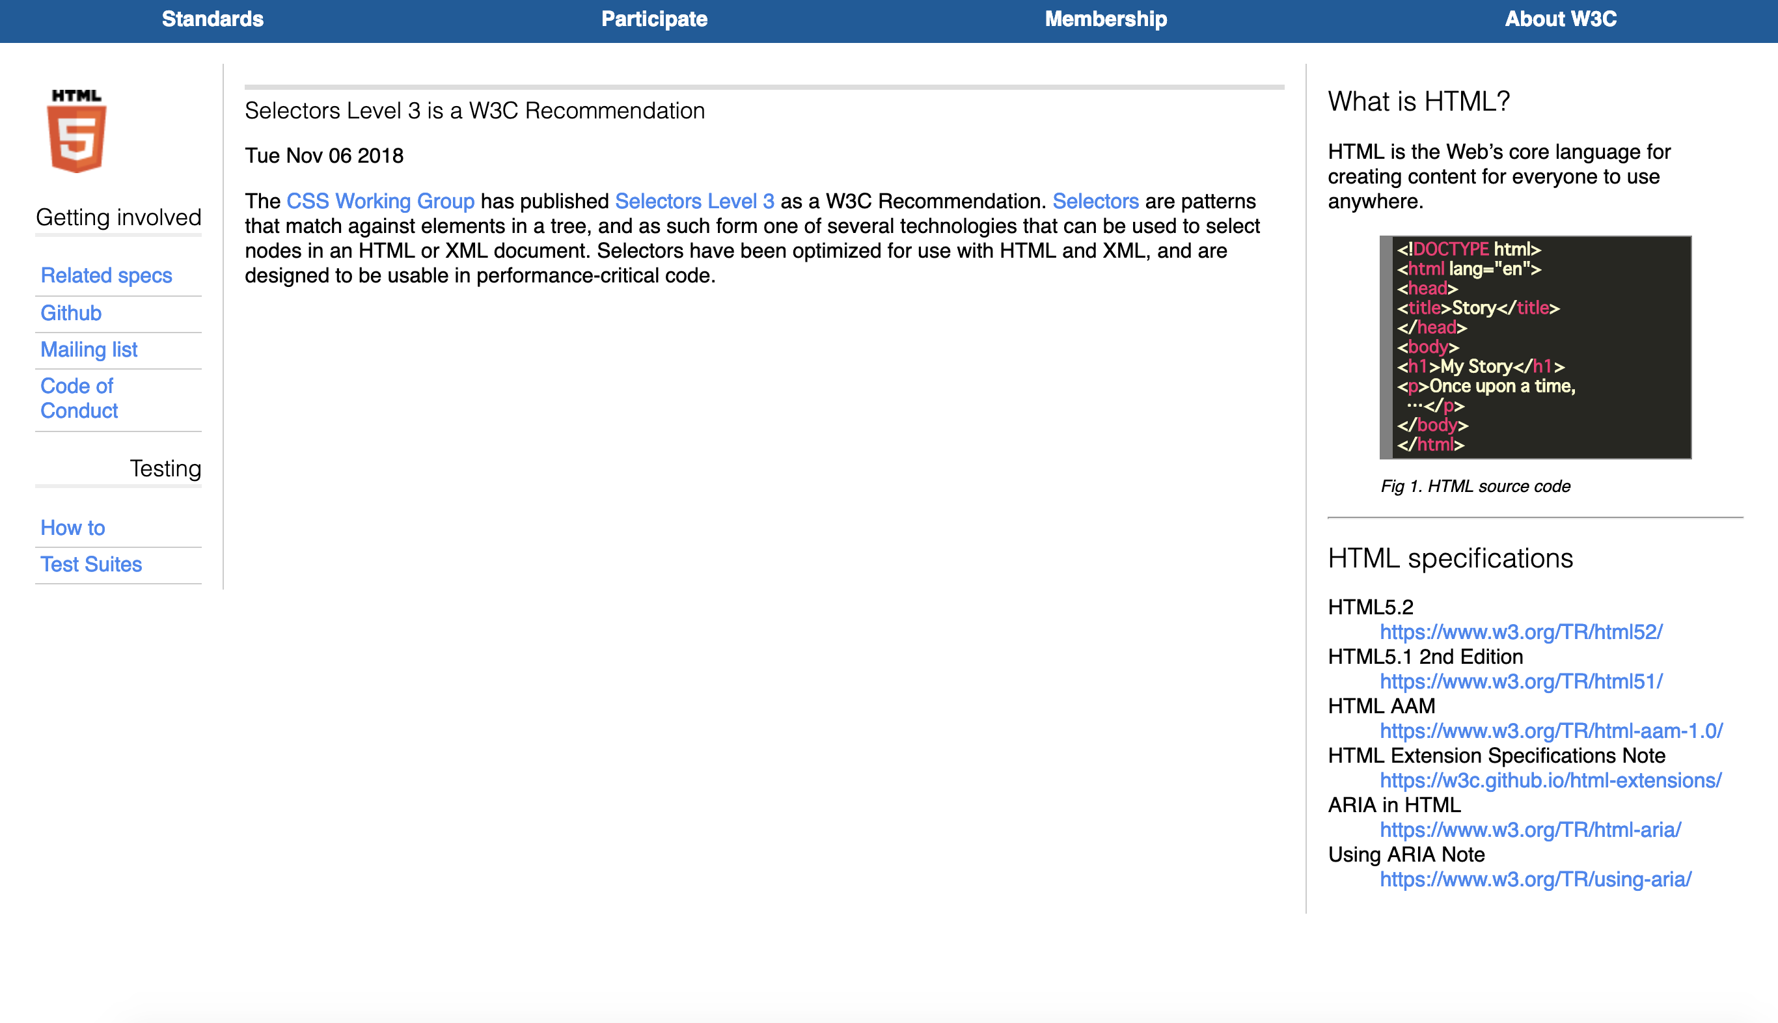Click the Github sidebar link

[x=71, y=312]
